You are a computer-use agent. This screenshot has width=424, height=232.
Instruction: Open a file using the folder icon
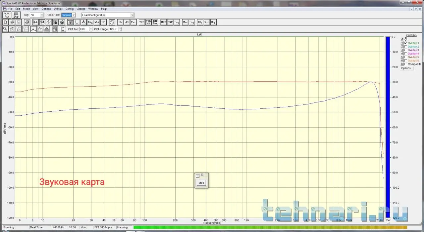pyautogui.click(x=12, y=22)
